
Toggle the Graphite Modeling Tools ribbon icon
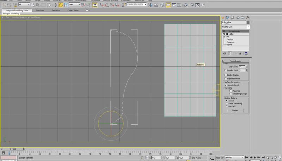click(x=168, y=5)
